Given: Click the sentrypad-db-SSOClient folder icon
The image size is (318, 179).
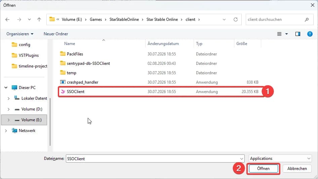Looking at the screenshot, I should click(63, 63).
